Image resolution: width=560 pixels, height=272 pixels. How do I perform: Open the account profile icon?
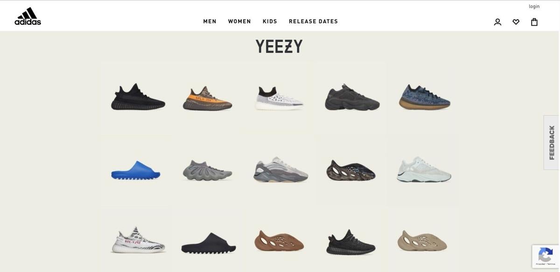point(497,22)
